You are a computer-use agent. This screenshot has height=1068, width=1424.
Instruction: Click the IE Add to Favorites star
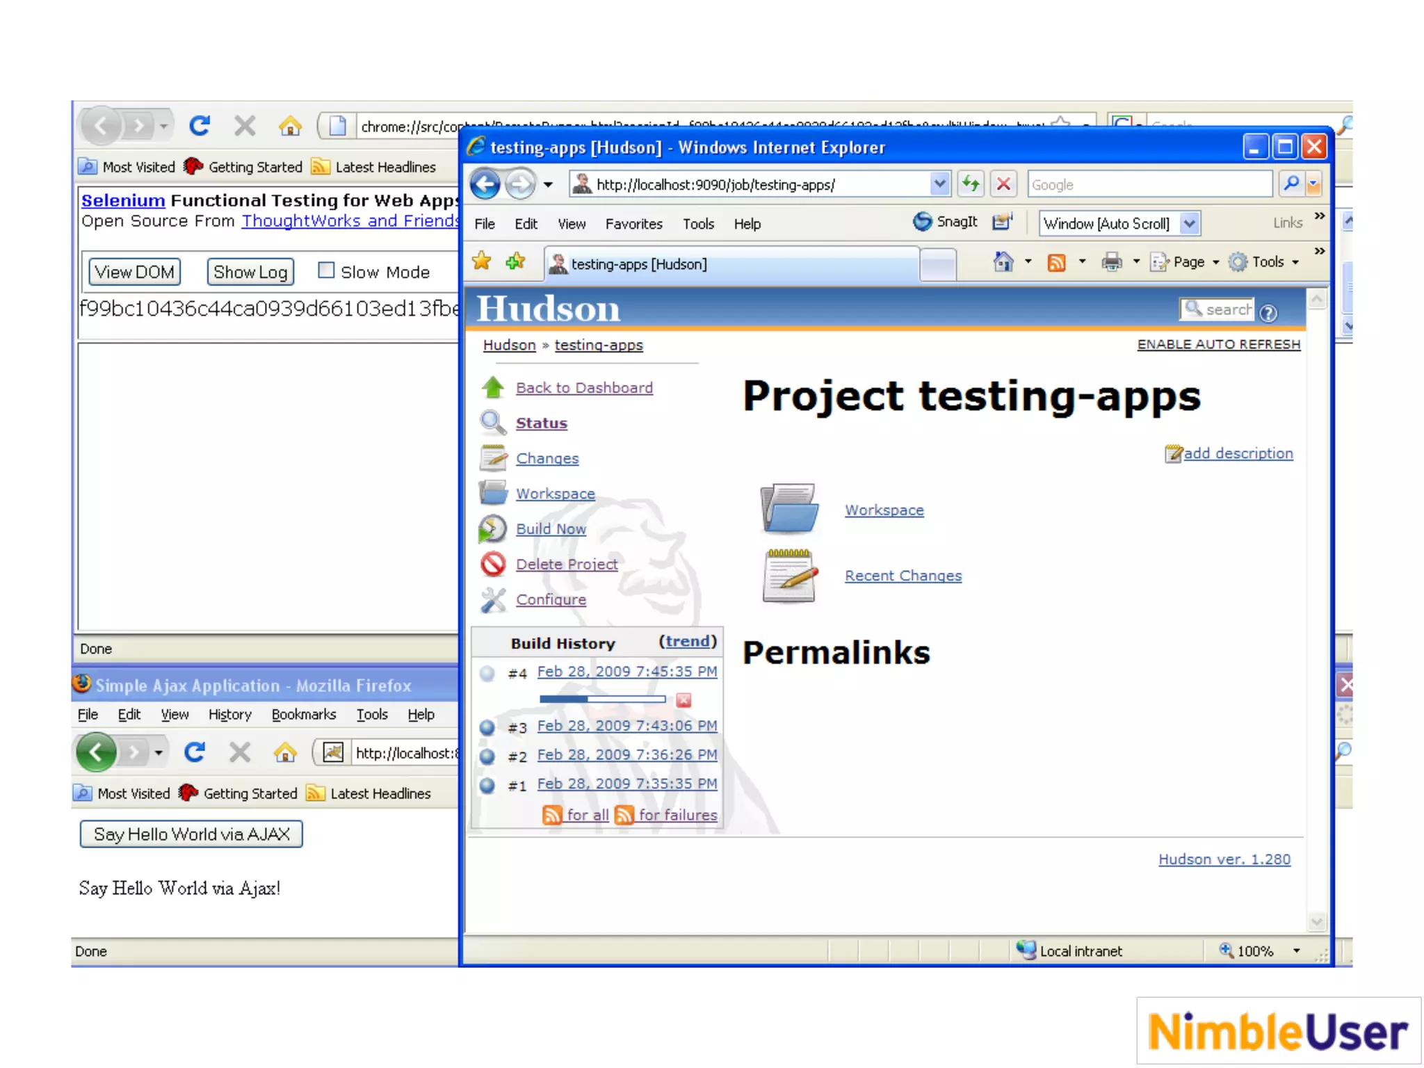pos(515,262)
